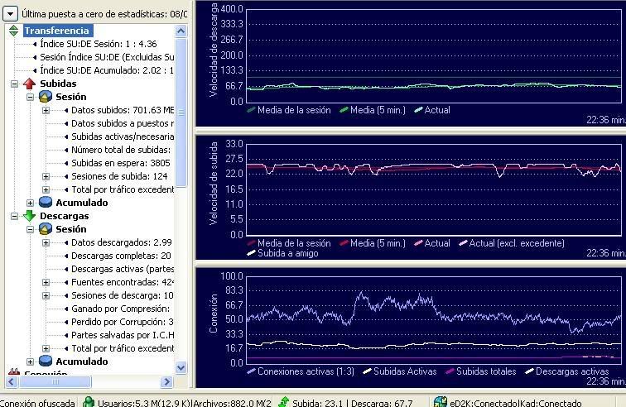Expand the Sesiones de subida row
This screenshot has height=407, width=626.
point(46,176)
